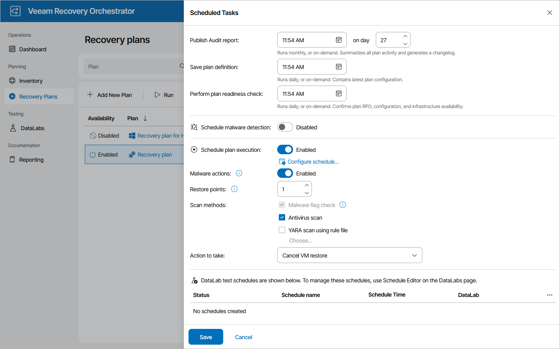560x349 pixels.
Task: Click the ellipsis icon on the schedules table
Action: pos(550,295)
